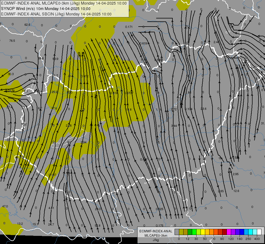Click the SYNOP Wind 10m title line

[x=46, y=9]
